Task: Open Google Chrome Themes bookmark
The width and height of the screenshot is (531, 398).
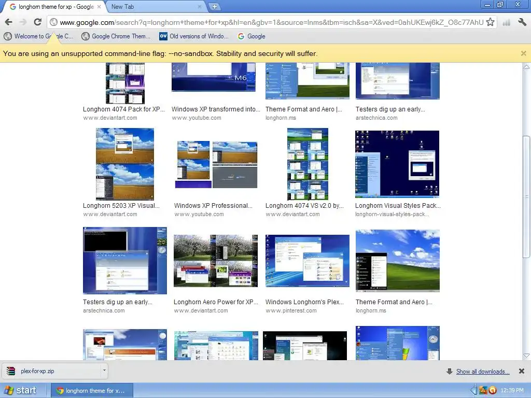Action: pyautogui.click(x=116, y=36)
